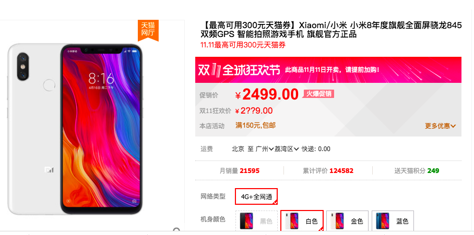Viewport: 474px width, 235px height.
Task: Open the 月销量 21595 sales figure
Action: (x=240, y=171)
